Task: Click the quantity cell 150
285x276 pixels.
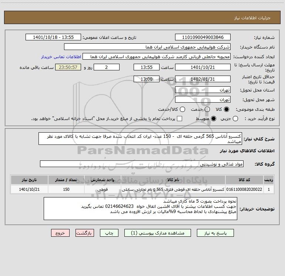Action: (x=66, y=189)
